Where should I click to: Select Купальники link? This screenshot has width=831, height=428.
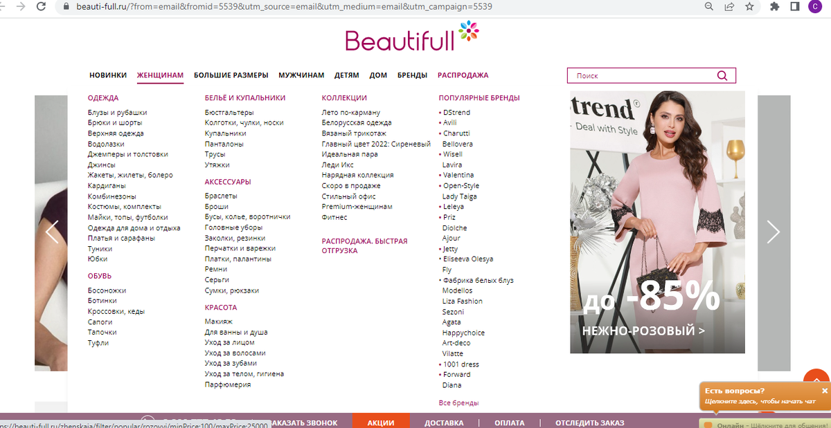(225, 133)
